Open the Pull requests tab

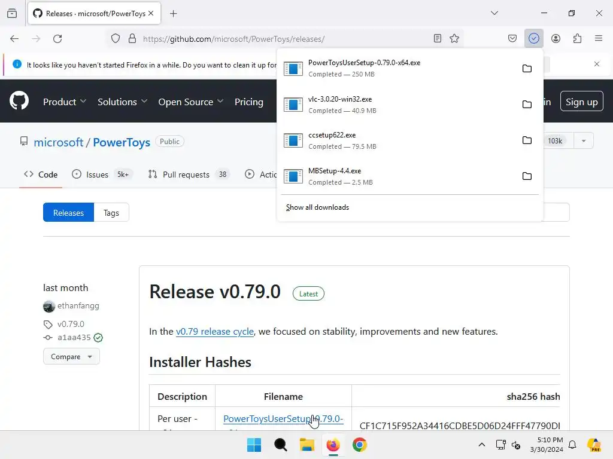click(190, 175)
